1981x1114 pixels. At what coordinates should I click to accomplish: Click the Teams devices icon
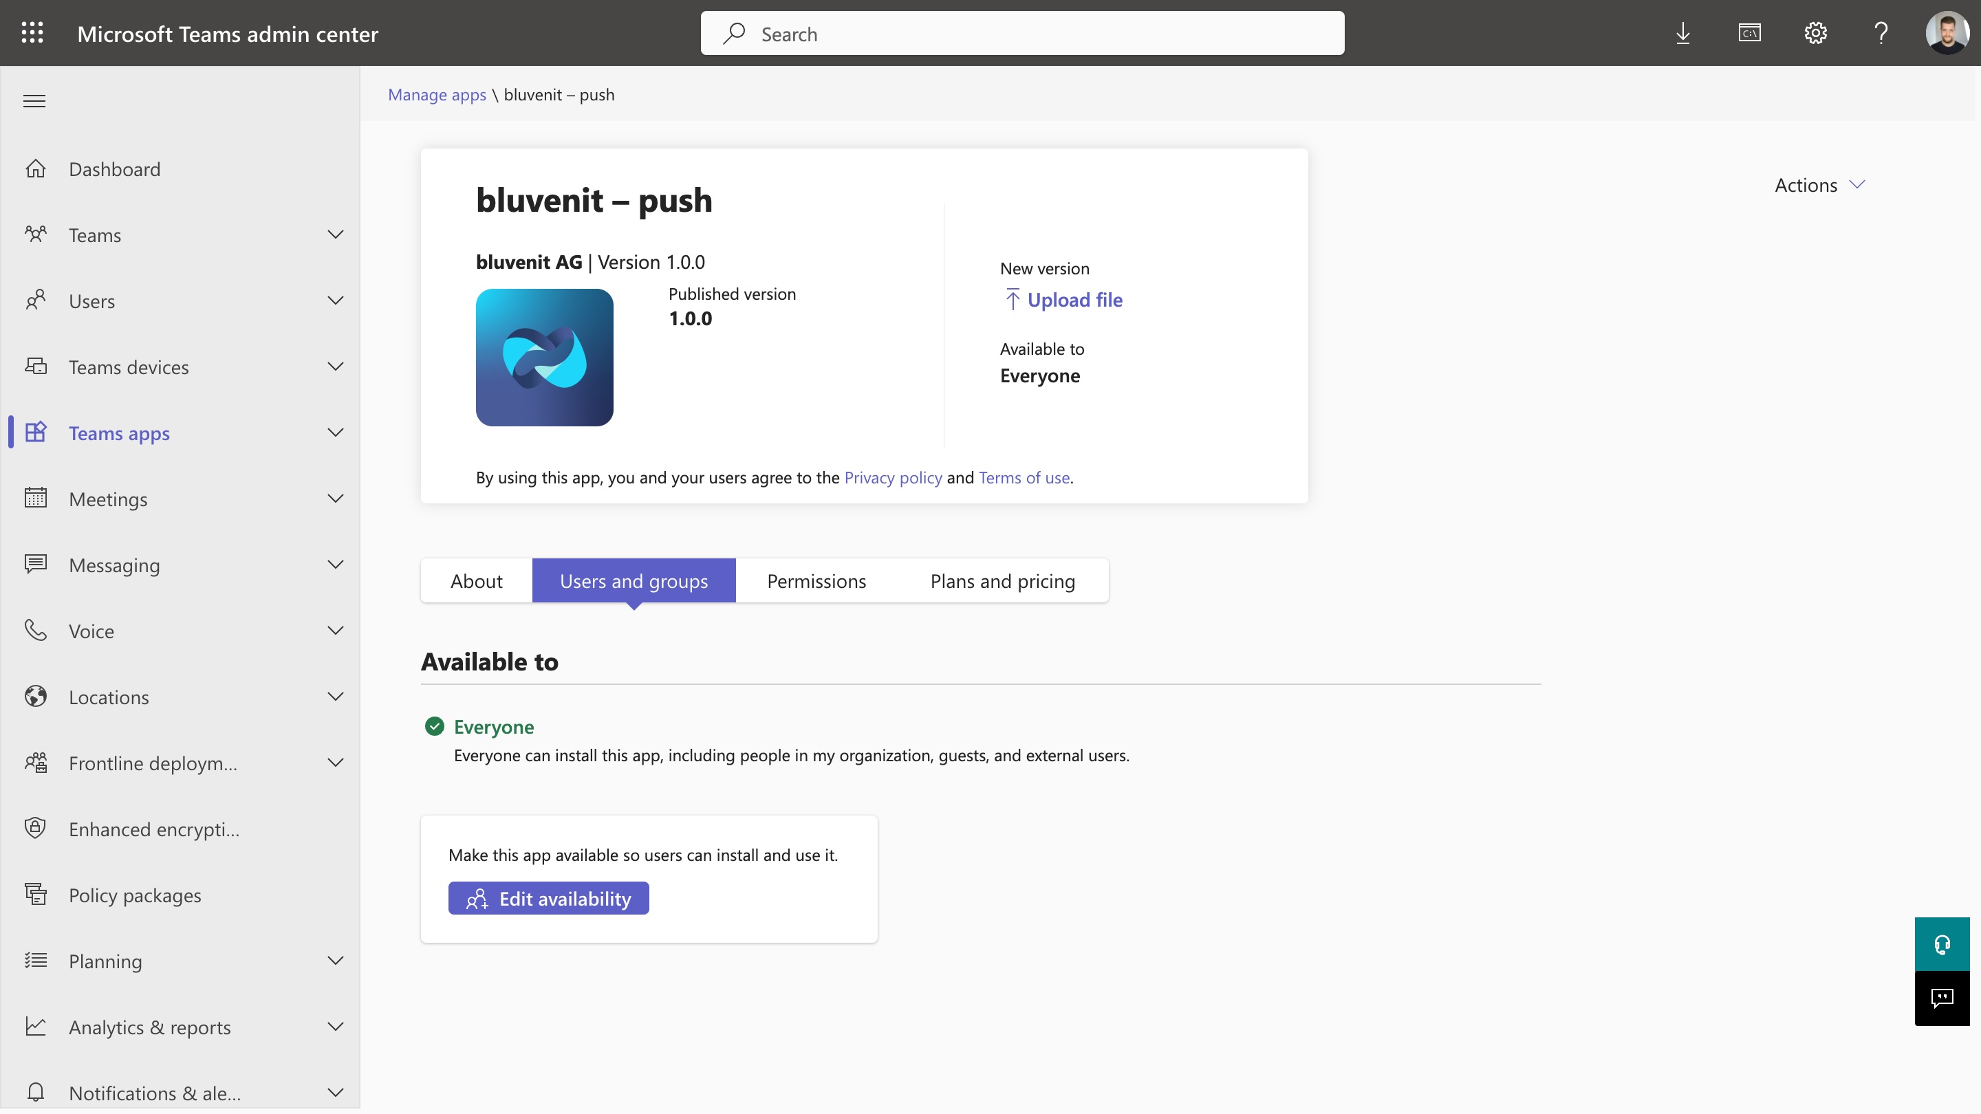[35, 367]
